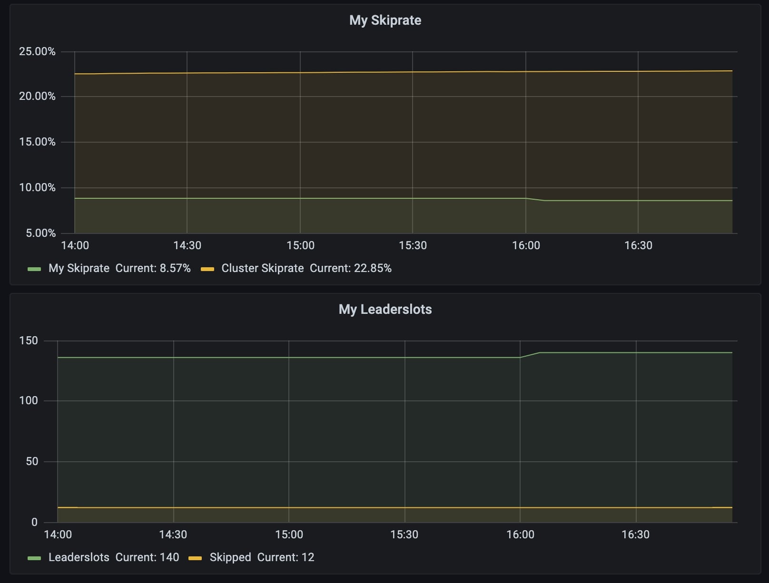Click the 15:00 time label in Leaderslots chart
Screen dimensions: 769x583
click(289, 534)
